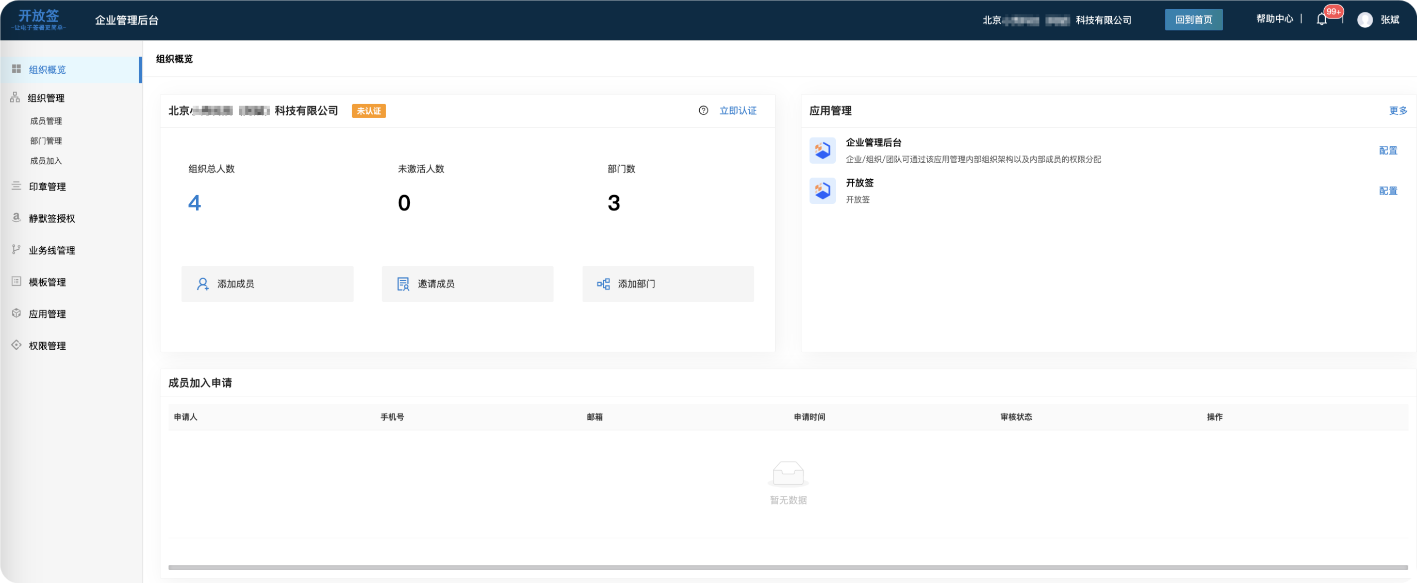Screen dimensions: 1417x583
Task: Select 应用管理 in the sidebar
Action: click(x=47, y=314)
